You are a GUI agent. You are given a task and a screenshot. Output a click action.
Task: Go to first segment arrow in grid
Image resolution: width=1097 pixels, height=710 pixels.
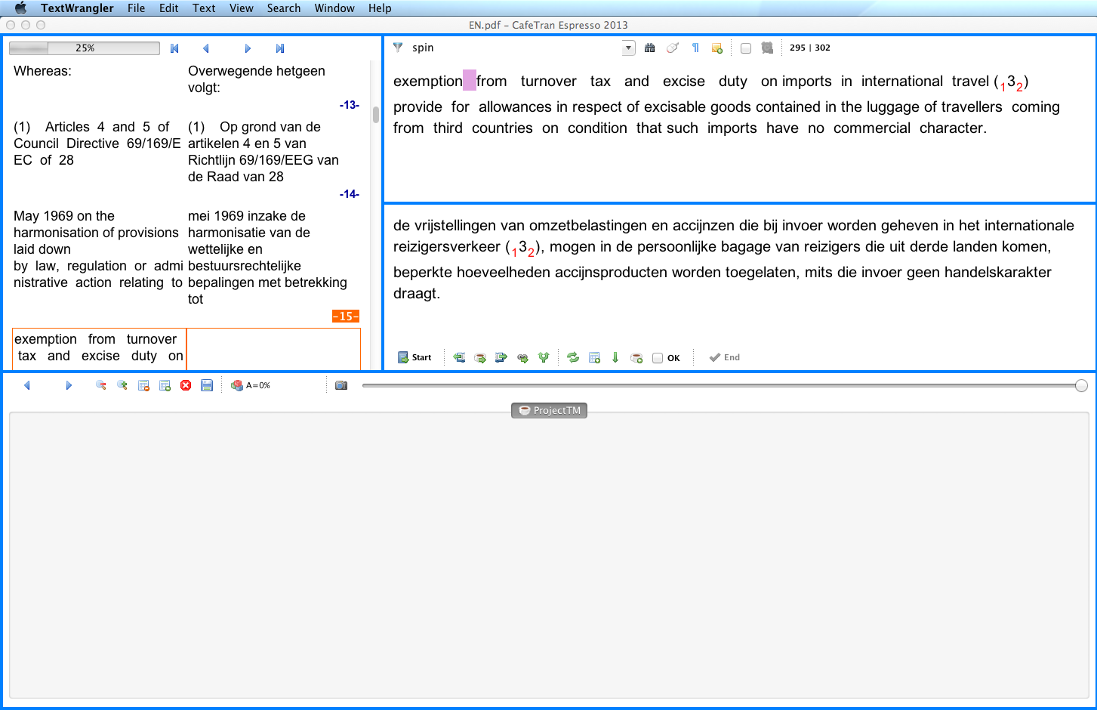174,48
